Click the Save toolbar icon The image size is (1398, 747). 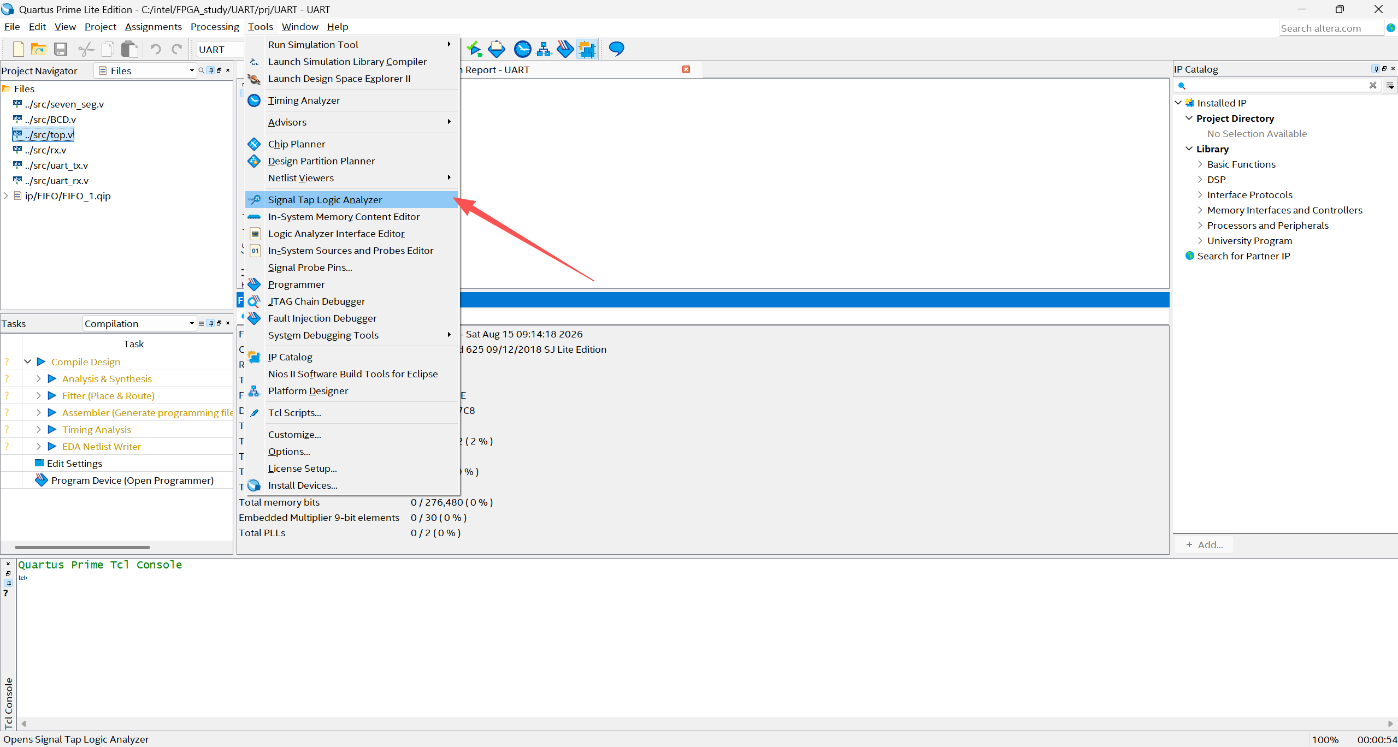click(x=61, y=49)
